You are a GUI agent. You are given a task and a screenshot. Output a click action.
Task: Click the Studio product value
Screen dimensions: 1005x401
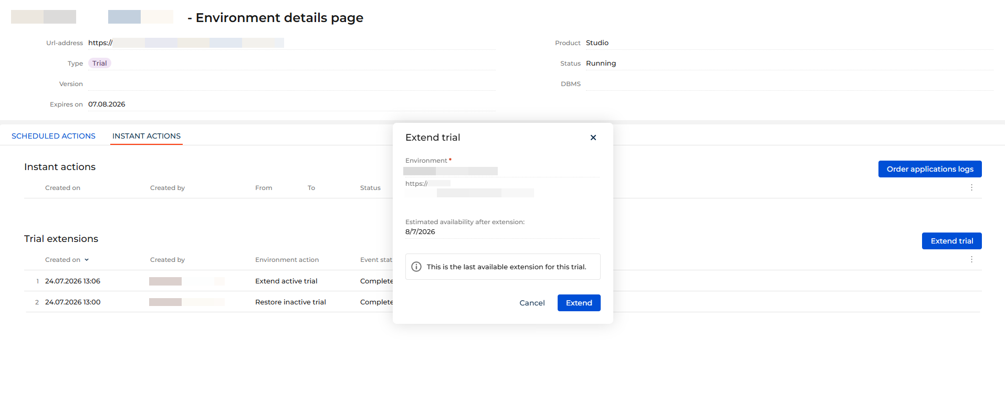pyautogui.click(x=597, y=43)
